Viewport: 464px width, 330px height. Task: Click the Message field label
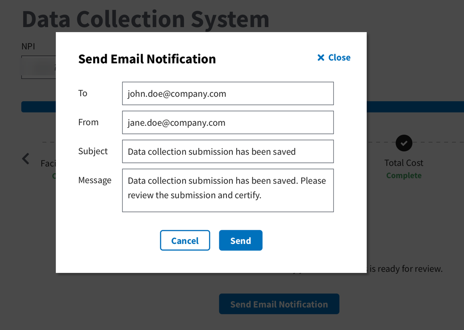[94, 180]
